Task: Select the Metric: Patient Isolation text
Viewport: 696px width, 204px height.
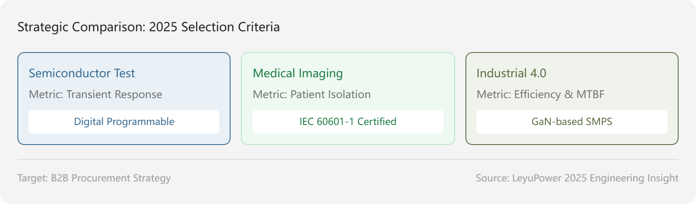Action: click(311, 94)
